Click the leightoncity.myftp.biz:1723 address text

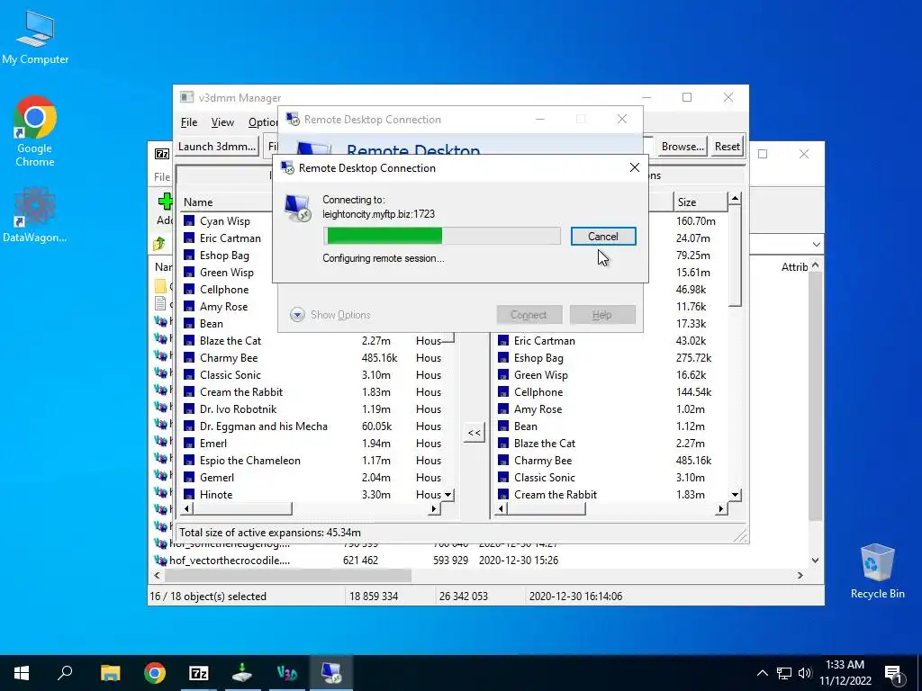tap(379, 214)
